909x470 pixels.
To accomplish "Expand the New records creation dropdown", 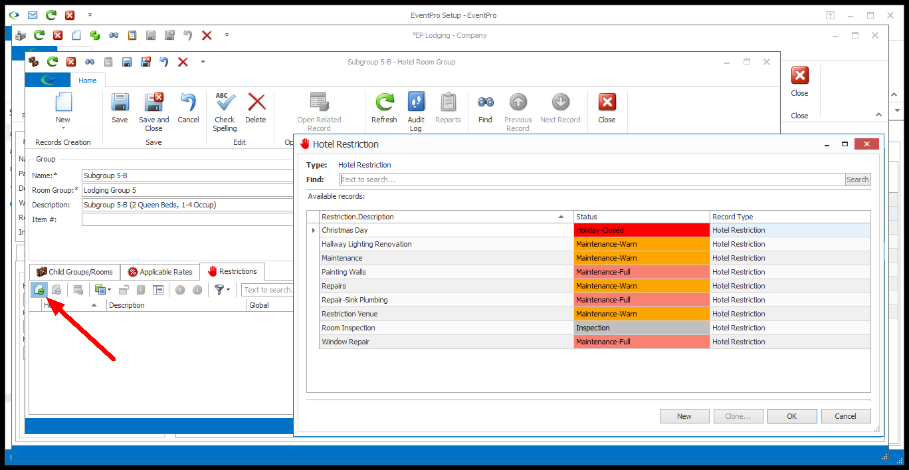I will tap(63, 127).
